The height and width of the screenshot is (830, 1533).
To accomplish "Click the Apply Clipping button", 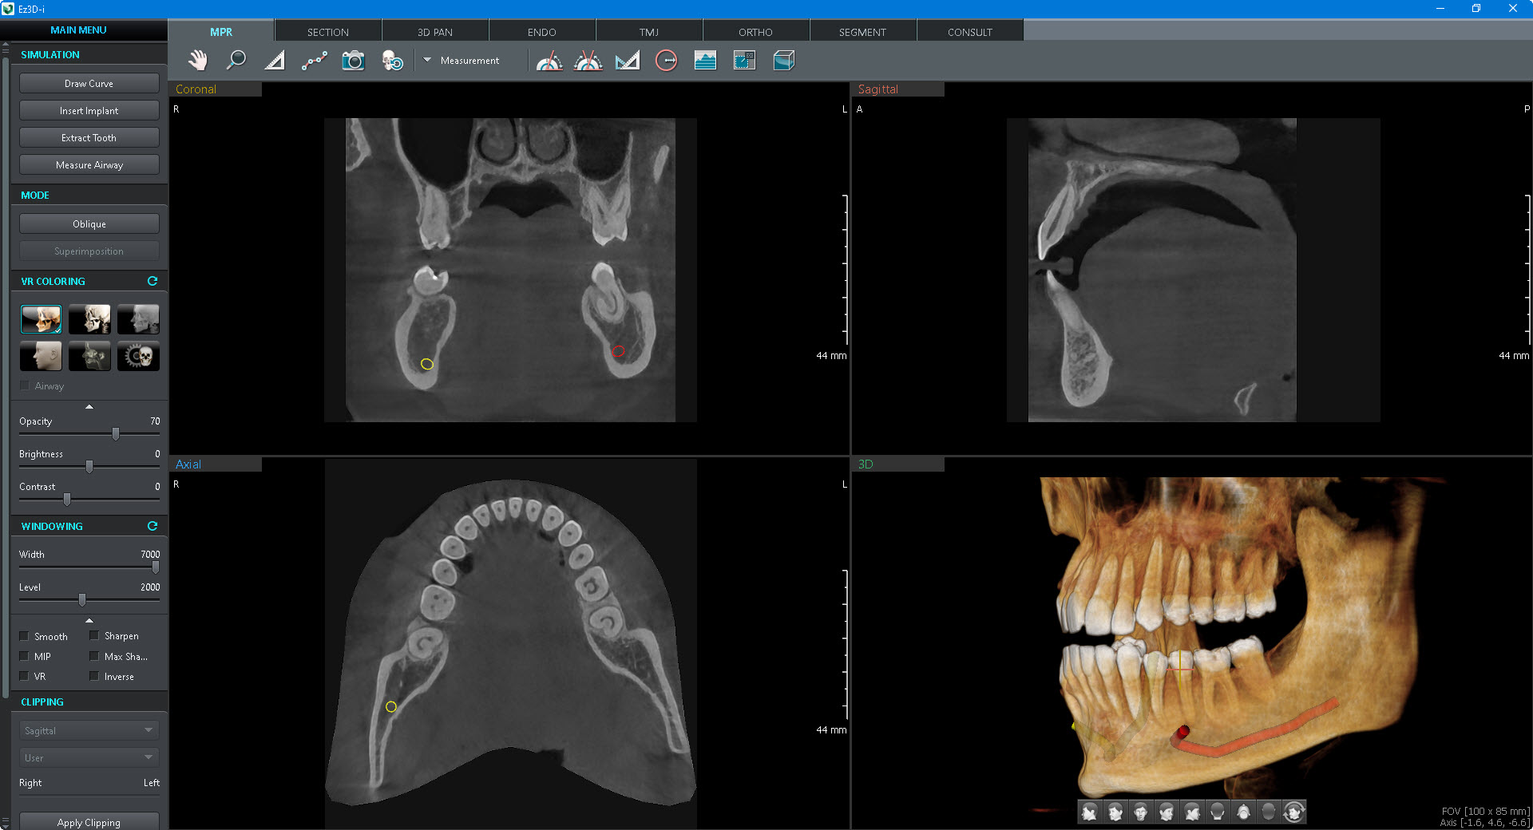I will pyautogui.click(x=89, y=821).
